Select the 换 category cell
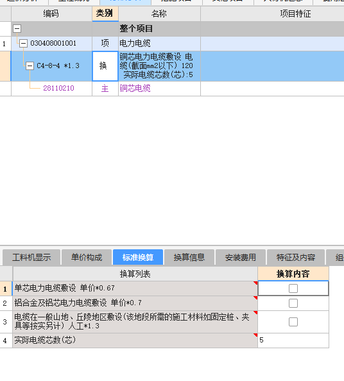 (105, 66)
